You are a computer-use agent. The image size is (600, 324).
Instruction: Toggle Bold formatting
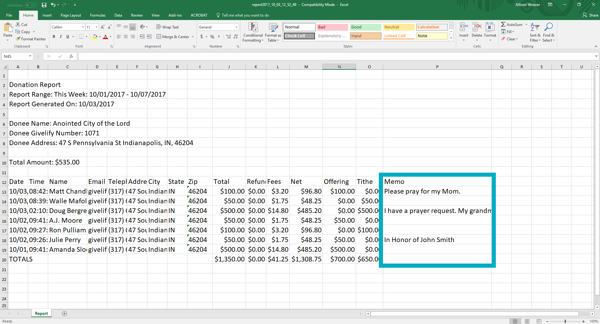[54, 37]
